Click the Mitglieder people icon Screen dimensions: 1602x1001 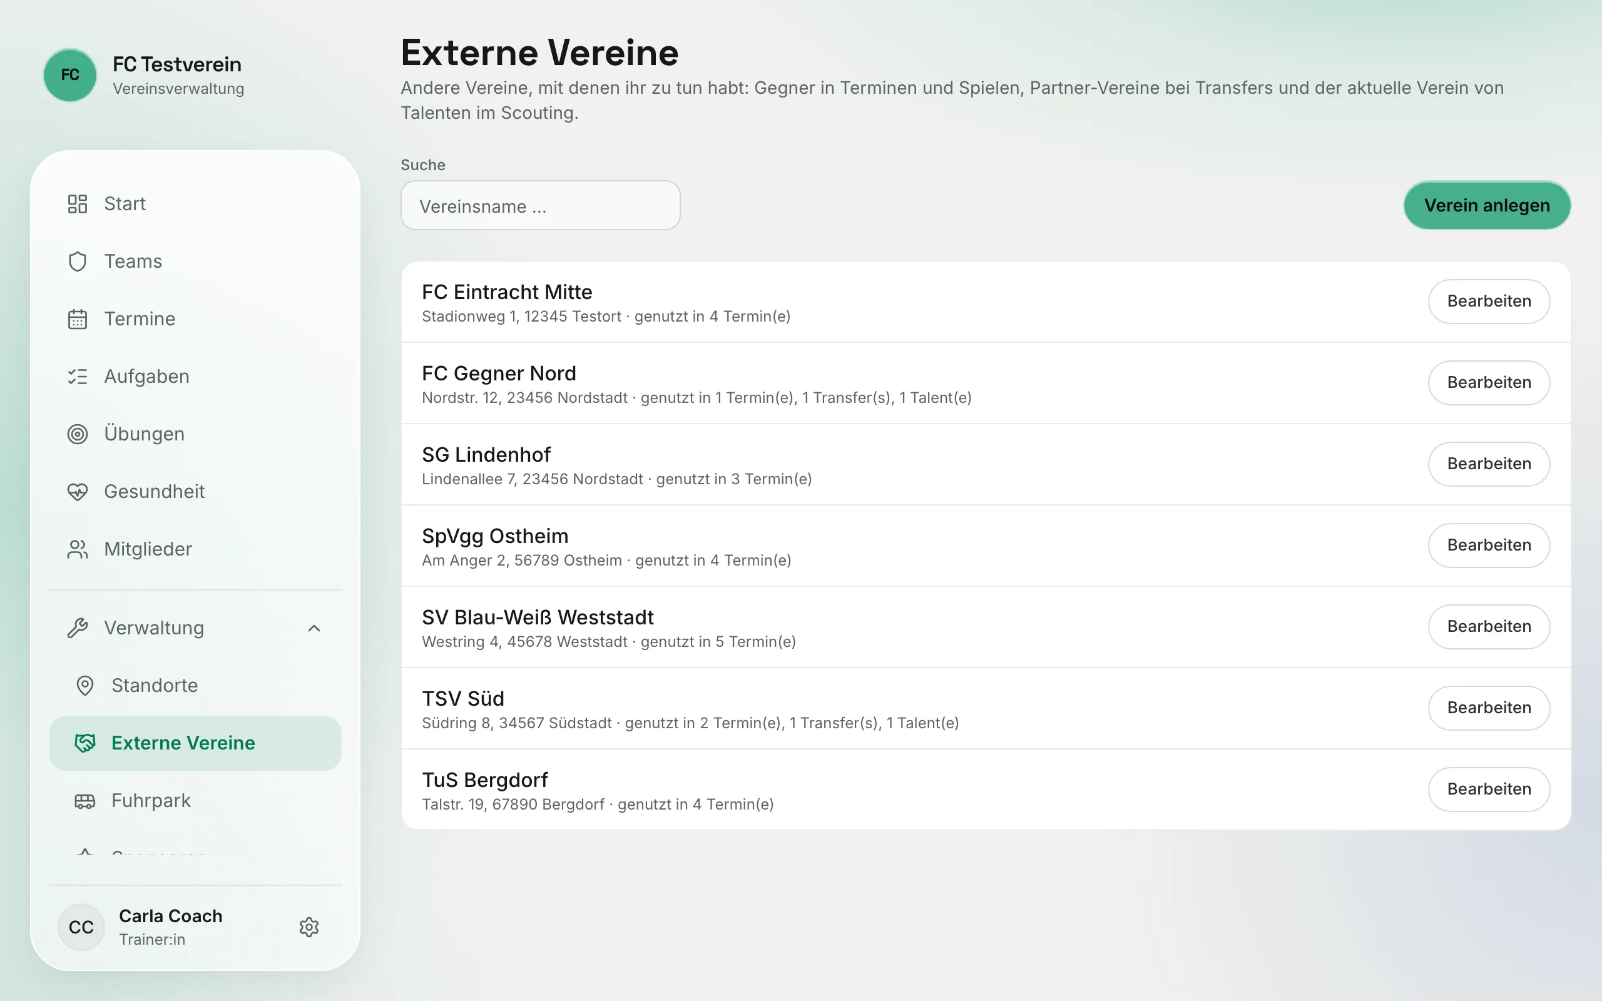pyautogui.click(x=78, y=549)
